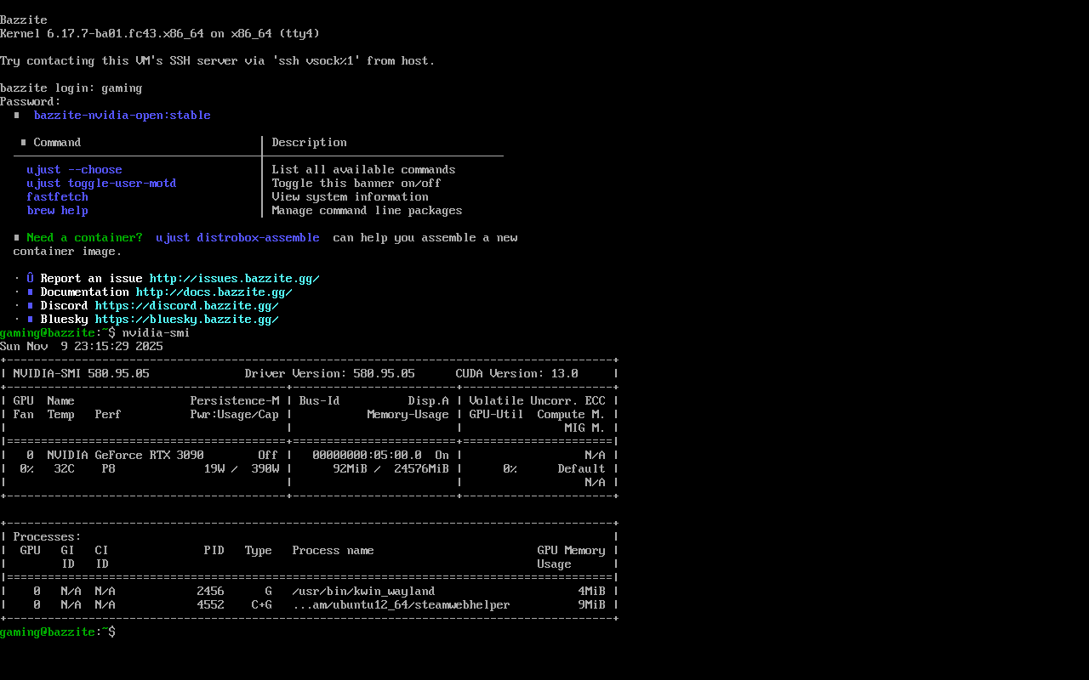
Task: Click the 'P8' performance state value
Action: pos(109,468)
